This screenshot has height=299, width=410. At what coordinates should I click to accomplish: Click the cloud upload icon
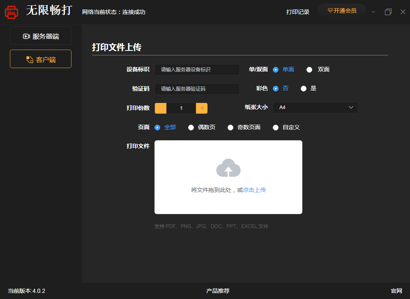point(228,168)
